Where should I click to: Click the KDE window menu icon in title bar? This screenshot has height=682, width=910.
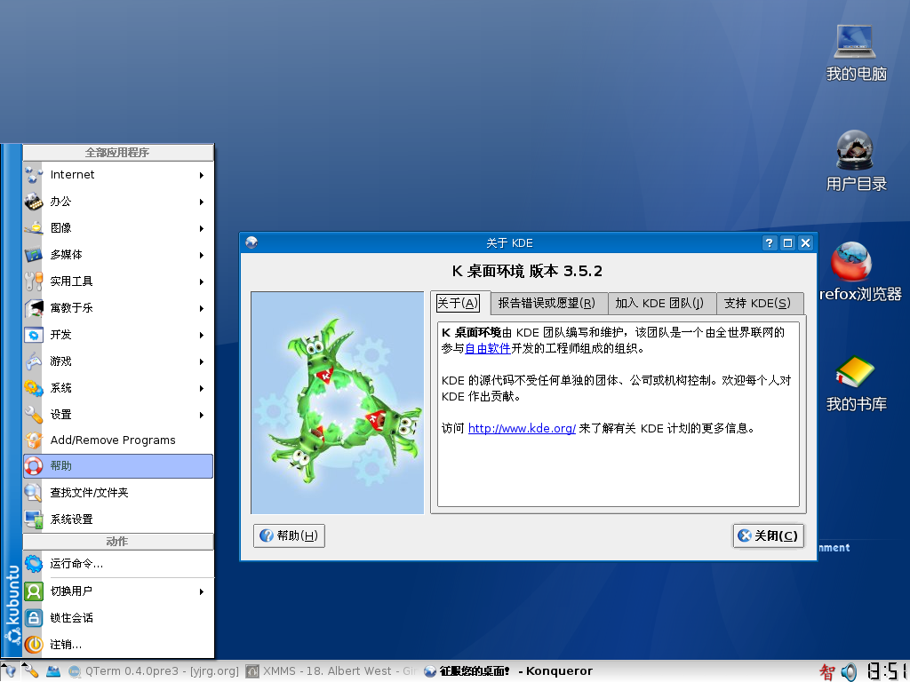(x=251, y=242)
